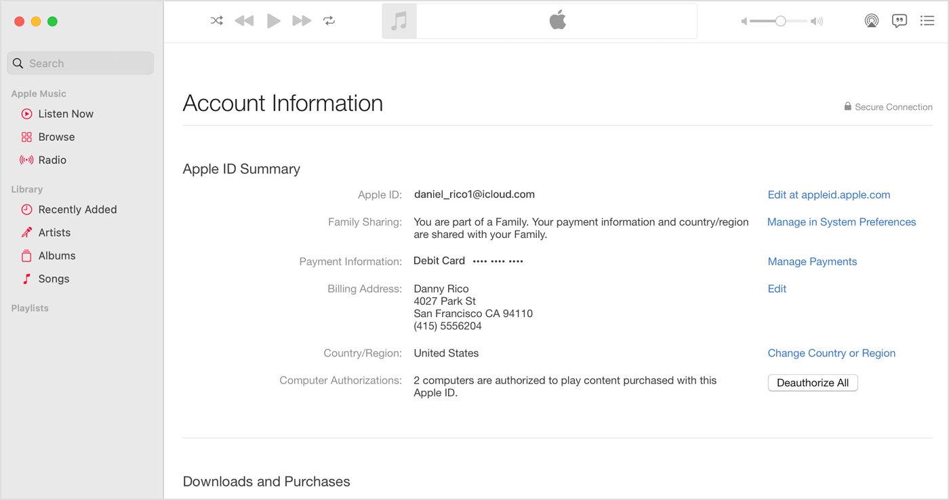Click the Search field
The width and height of the screenshot is (949, 500).
81,63
